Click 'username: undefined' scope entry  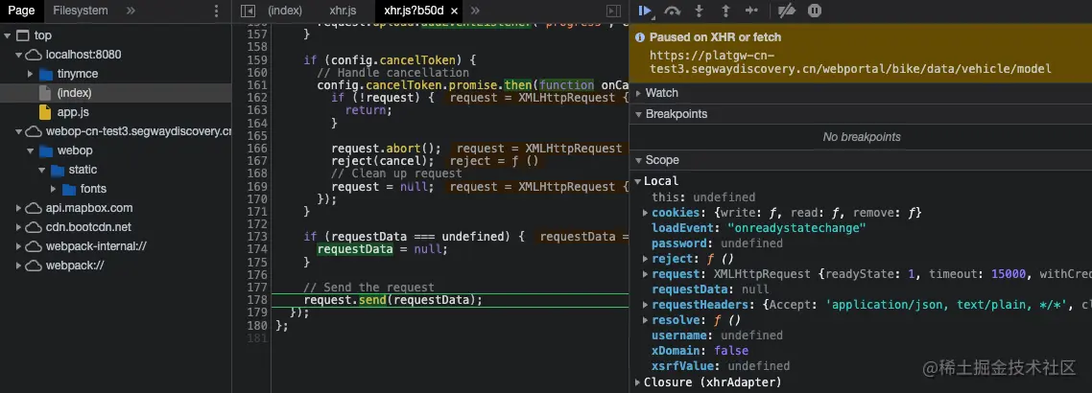[718, 335]
